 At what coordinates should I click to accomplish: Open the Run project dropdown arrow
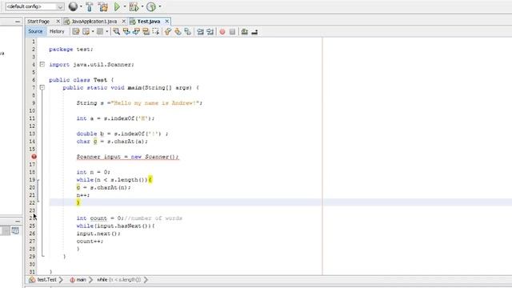pos(125,6)
